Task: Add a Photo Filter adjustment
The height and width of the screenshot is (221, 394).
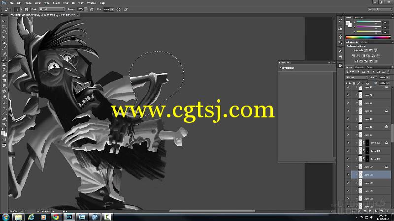Action: [x=368, y=56]
